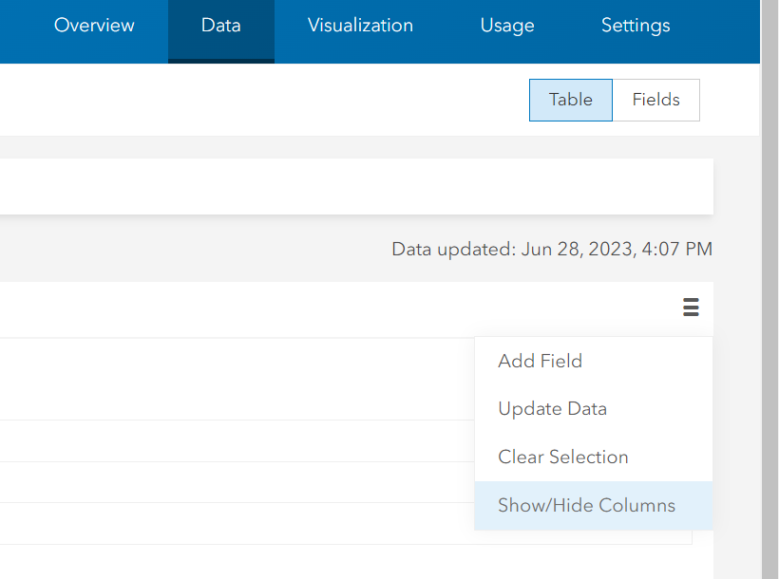Screen dimensions: 779x579
Task: Pick Show/Hide Columns from the menu
Action: click(x=586, y=505)
